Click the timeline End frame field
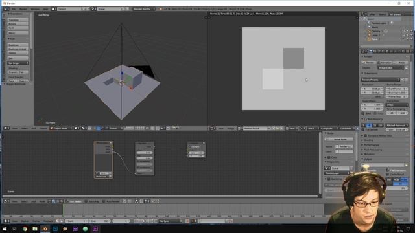 (x=100, y=221)
